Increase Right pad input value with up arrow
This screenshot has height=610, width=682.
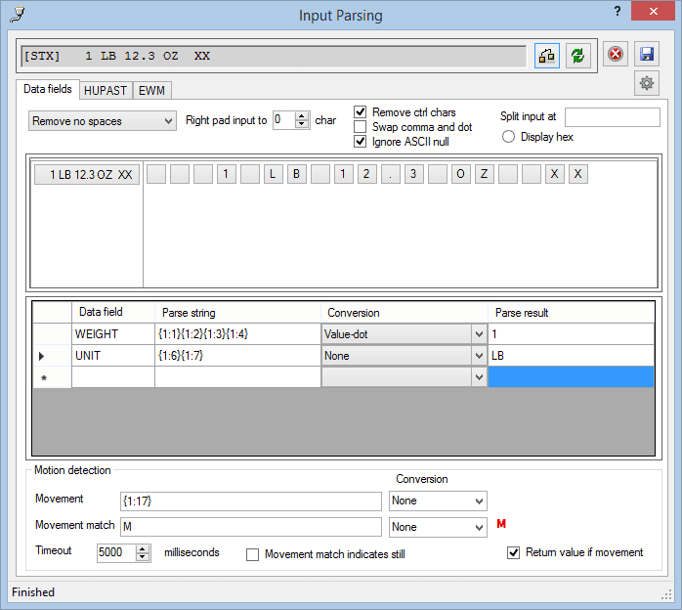[x=301, y=115]
